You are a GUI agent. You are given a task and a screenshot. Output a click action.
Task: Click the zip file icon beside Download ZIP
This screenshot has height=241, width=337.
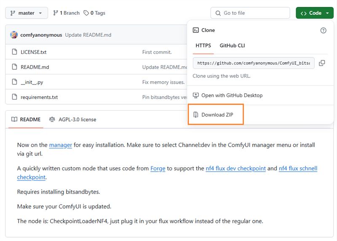tap(195, 114)
